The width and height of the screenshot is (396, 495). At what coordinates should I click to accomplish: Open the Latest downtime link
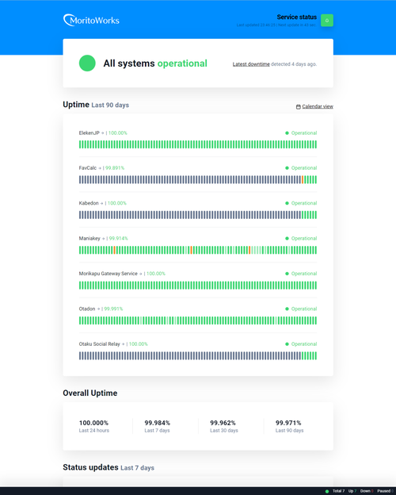(251, 64)
